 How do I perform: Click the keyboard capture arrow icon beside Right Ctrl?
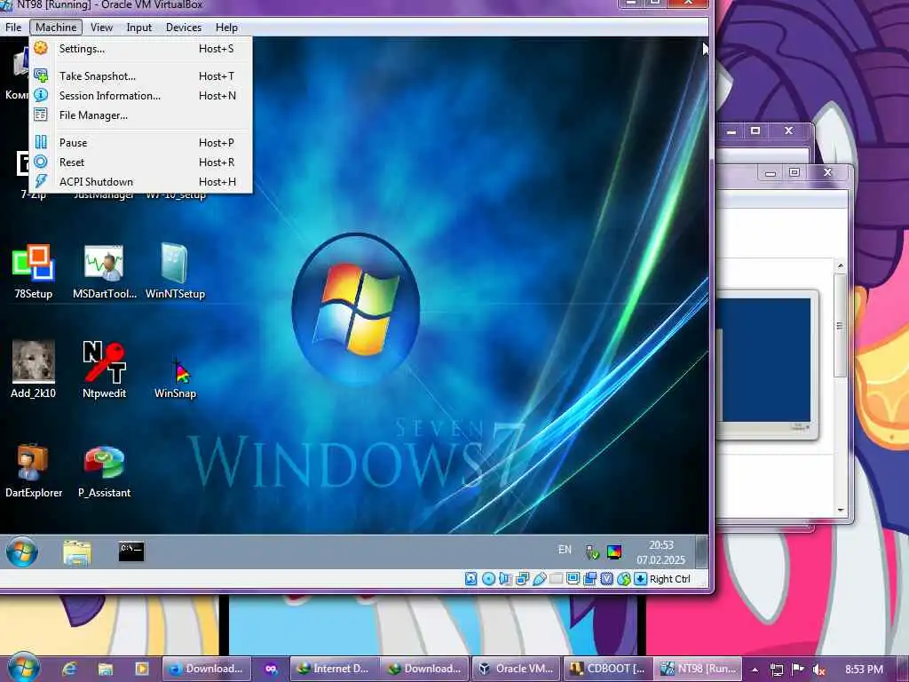click(x=641, y=579)
